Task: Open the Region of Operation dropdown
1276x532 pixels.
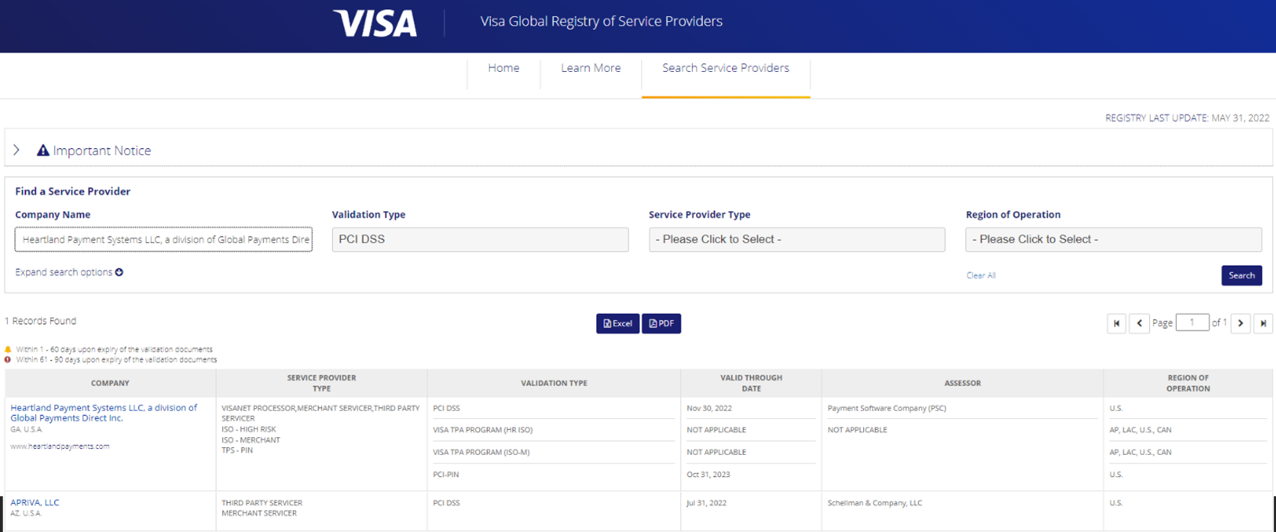Action: coord(1113,240)
